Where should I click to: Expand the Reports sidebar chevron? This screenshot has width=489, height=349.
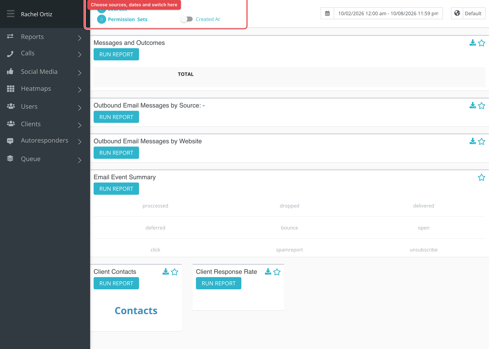(80, 38)
